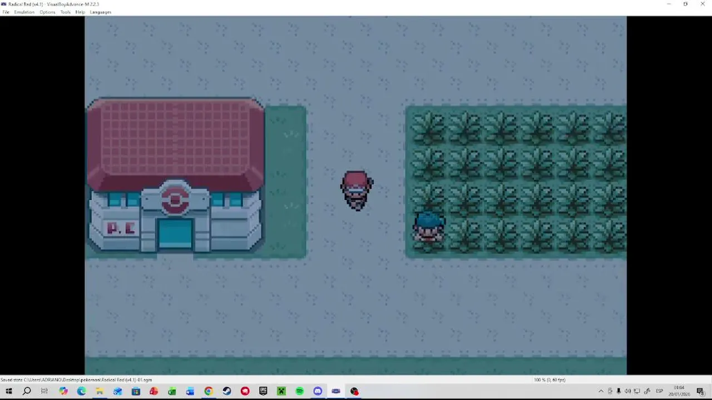The image size is (712, 400).
Task: Click the pen workspace tray icon
Action: click(647, 391)
